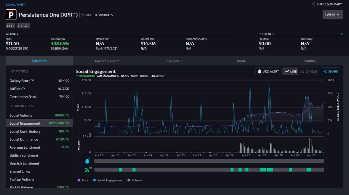Toggle Volume series in chart legend
This screenshot has width=349, height=195.
tap(134, 180)
